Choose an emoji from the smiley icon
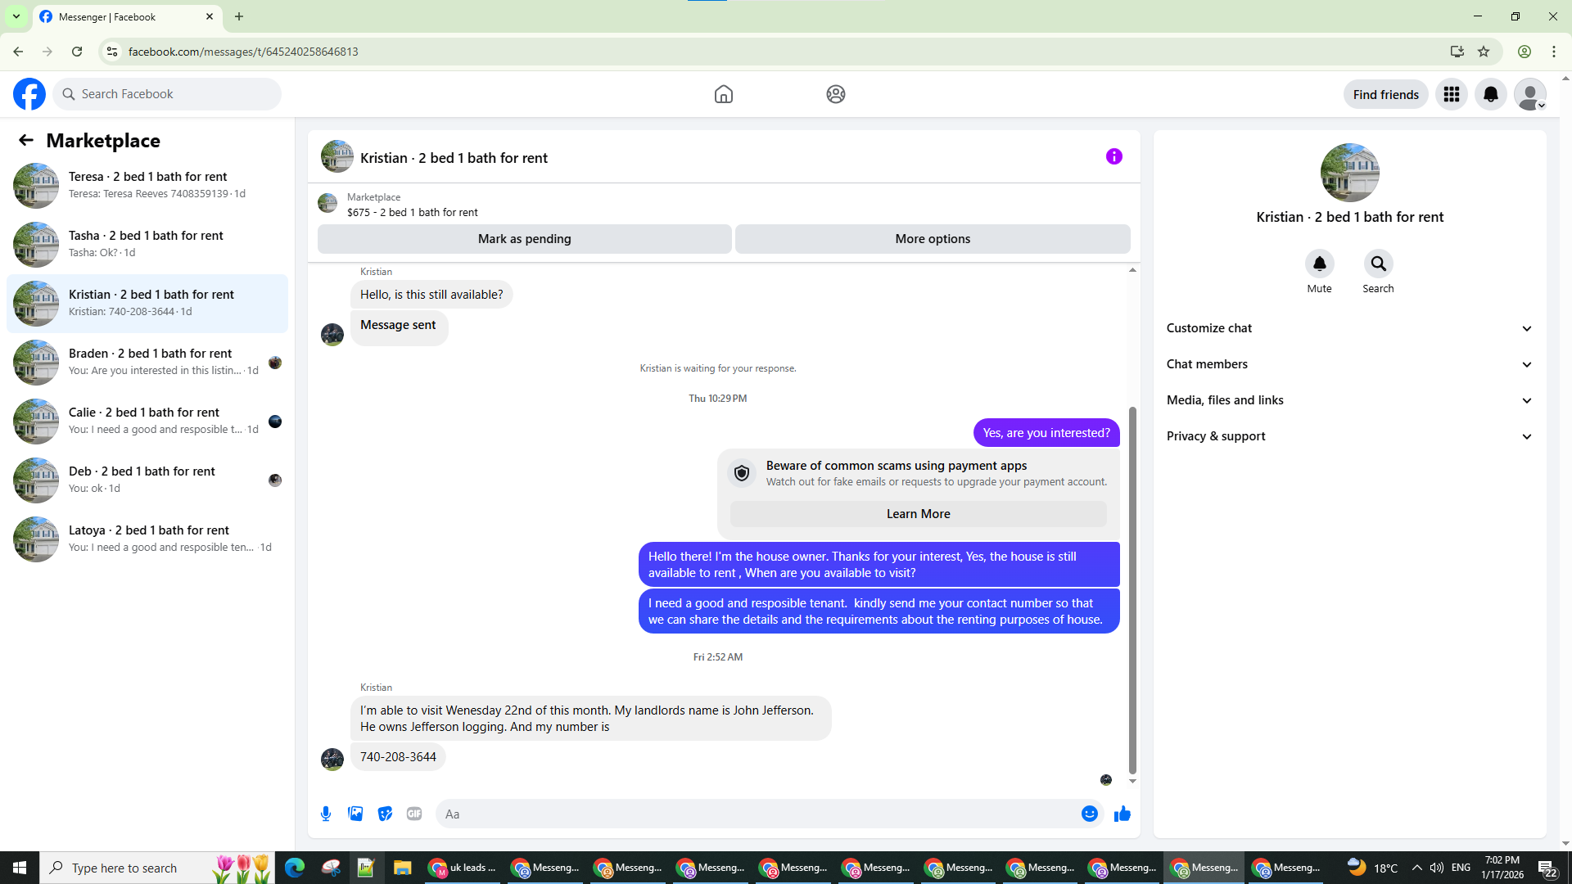 click(1089, 814)
